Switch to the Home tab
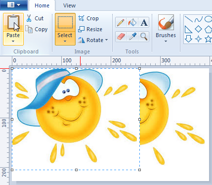212x185 pixels. (42, 5)
